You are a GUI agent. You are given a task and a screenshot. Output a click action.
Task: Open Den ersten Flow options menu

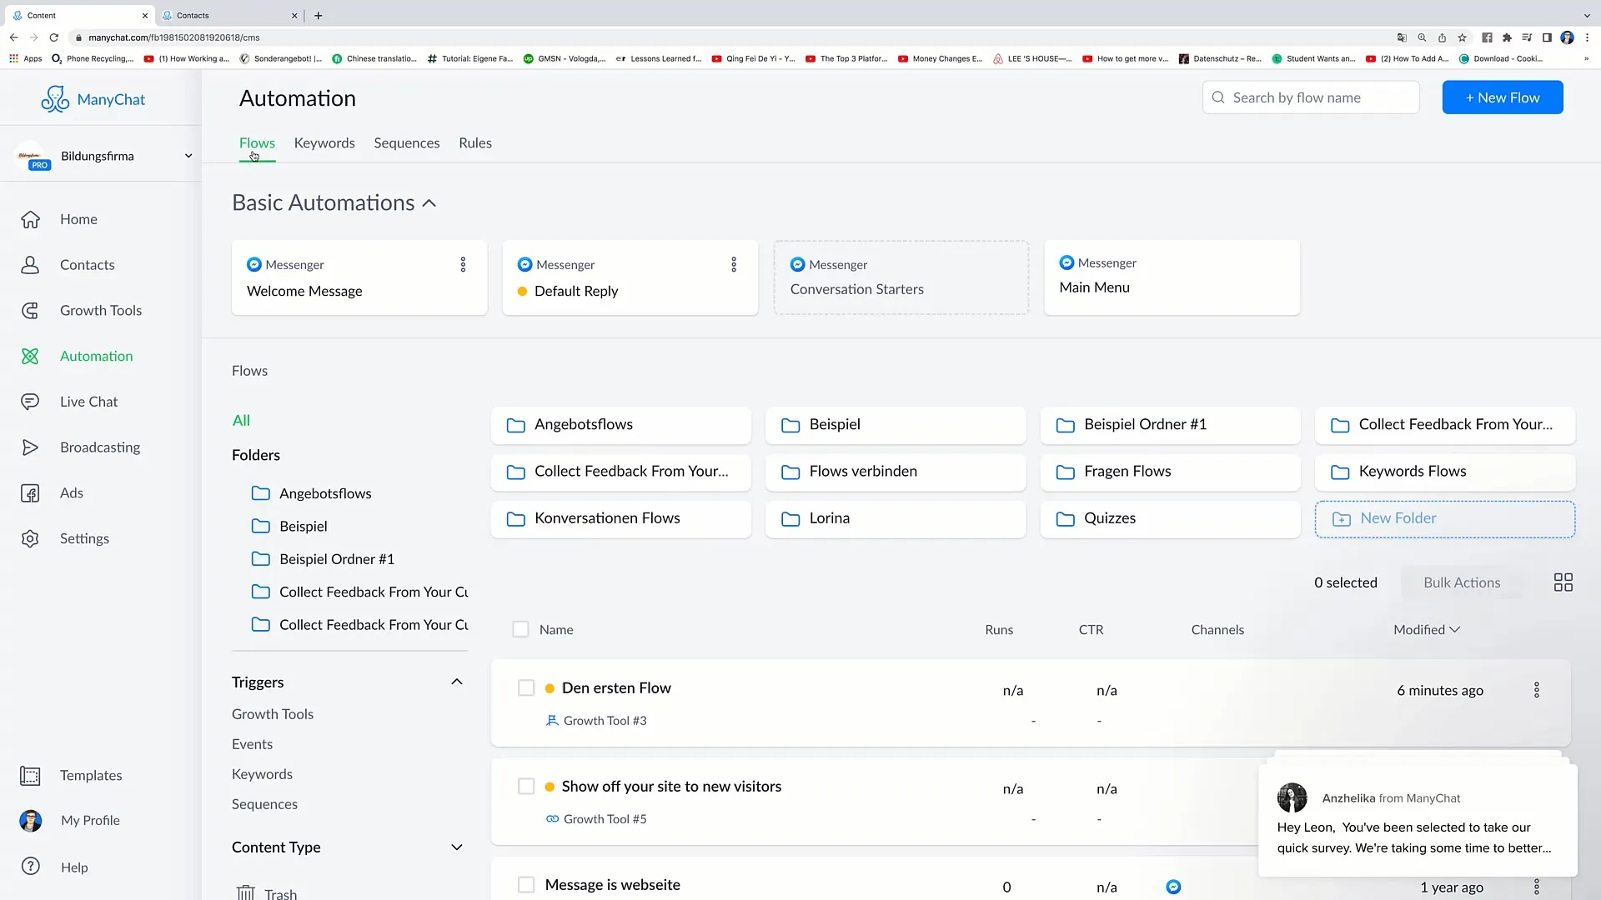coord(1537,690)
